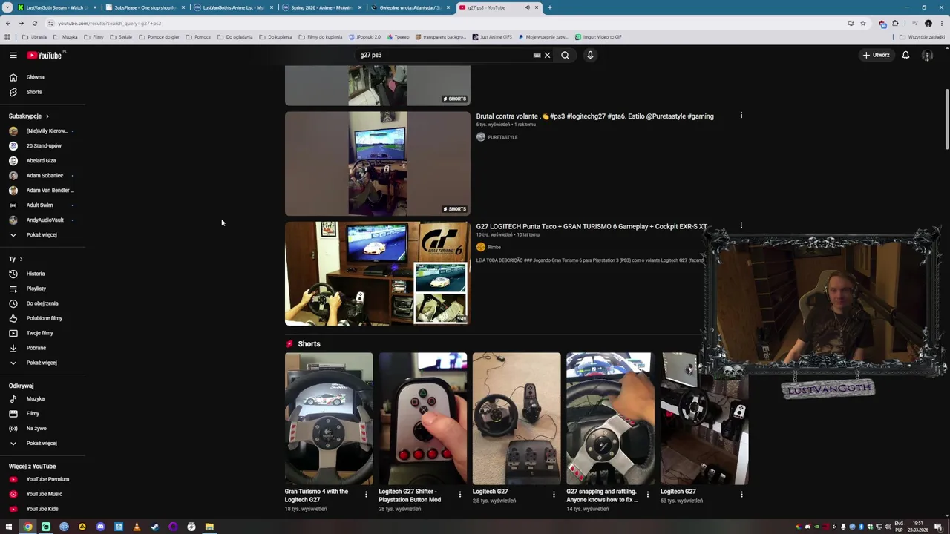Open options for G27 LOGITECH Punta Taco video
The image size is (950, 534).
tap(741, 225)
